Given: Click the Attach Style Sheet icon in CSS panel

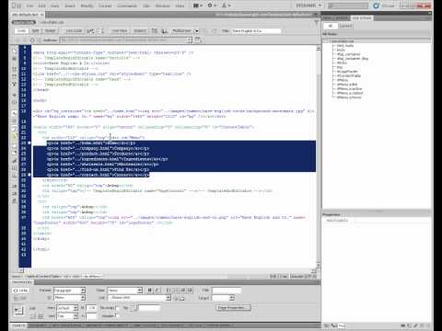Looking at the screenshot, I should [x=404, y=325].
